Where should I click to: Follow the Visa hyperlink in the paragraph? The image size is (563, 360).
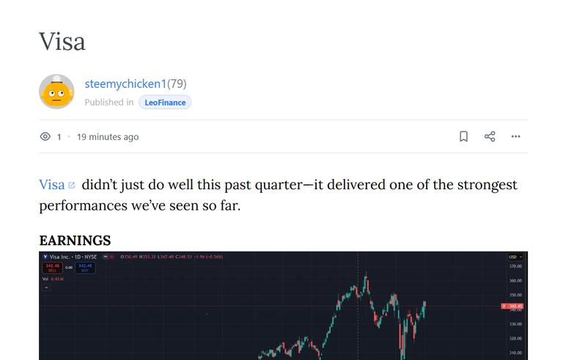point(52,185)
